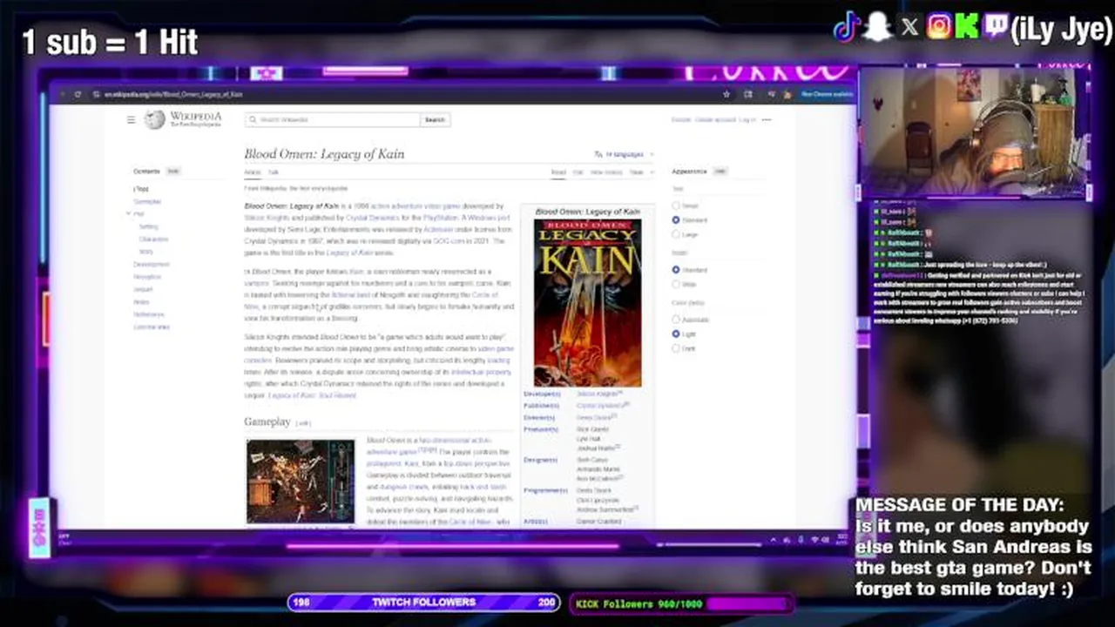Click the Create account link
1115x627 pixels.
715,119
